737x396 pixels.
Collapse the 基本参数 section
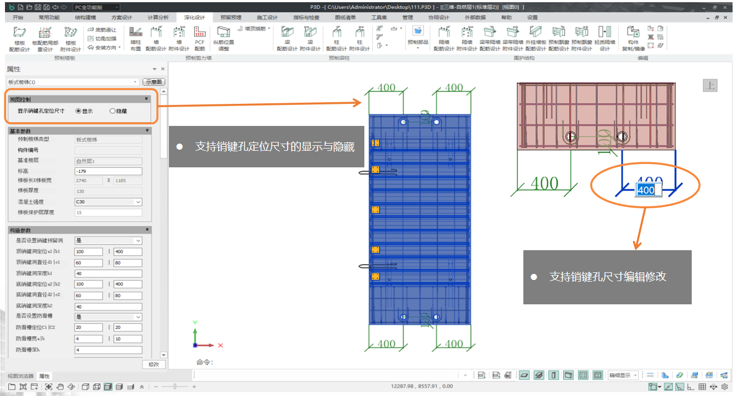pos(146,130)
